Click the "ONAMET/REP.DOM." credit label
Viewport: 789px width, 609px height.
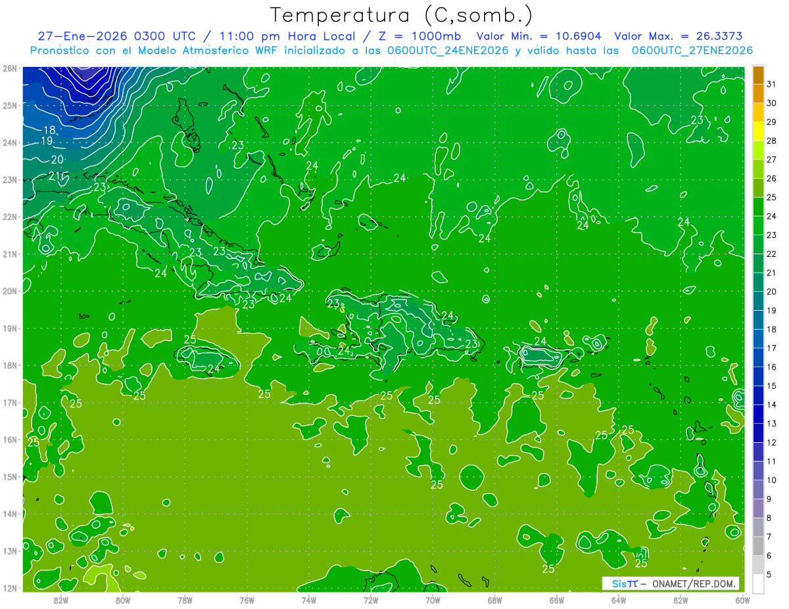(x=693, y=583)
